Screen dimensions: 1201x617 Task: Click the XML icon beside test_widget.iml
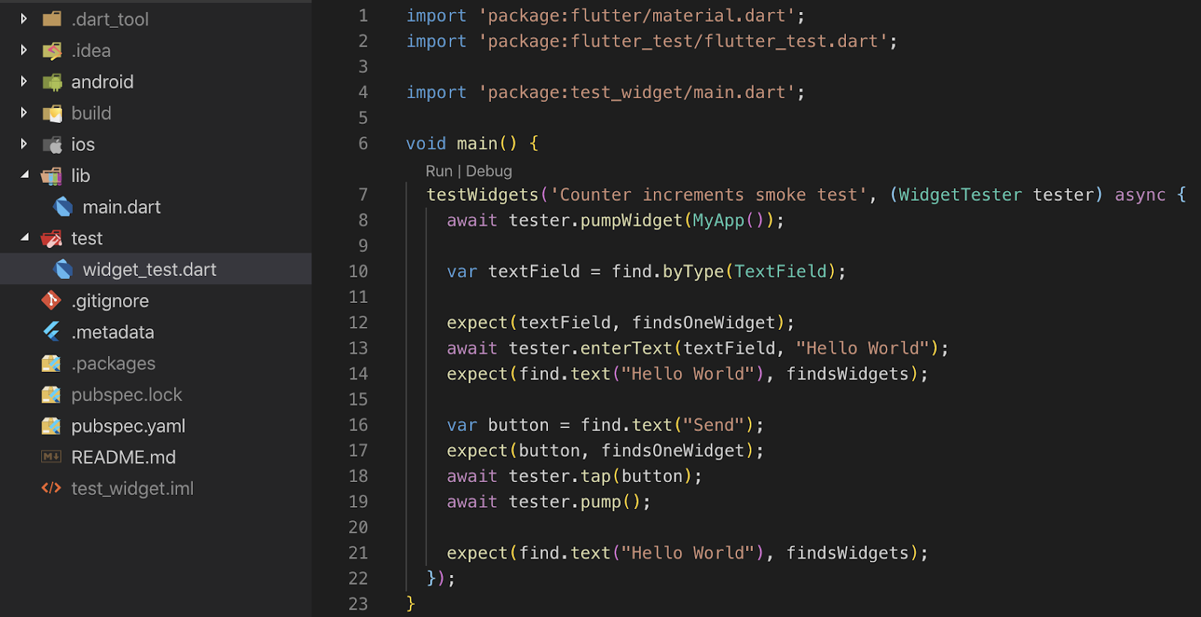coord(51,488)
